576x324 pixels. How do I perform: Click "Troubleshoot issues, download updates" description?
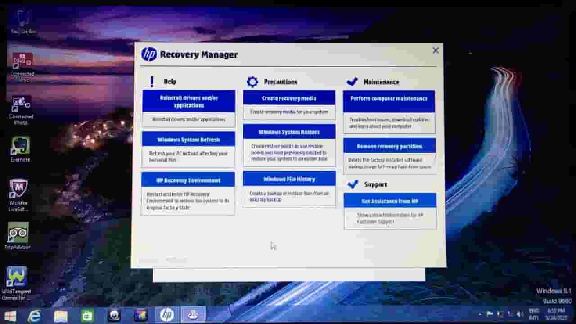click(x=389, y=123)
